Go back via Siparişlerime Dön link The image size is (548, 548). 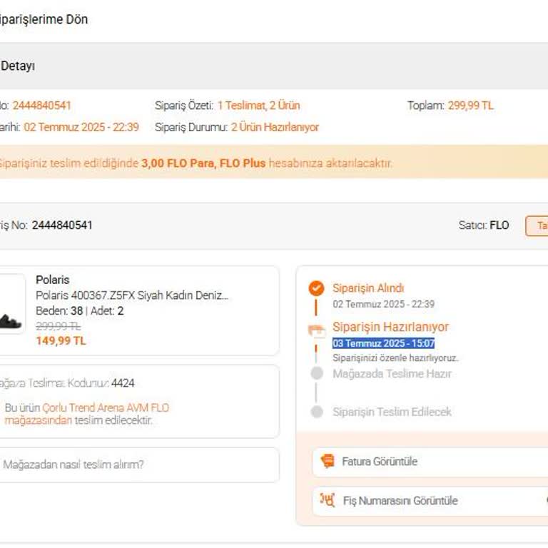coord(43,19)
